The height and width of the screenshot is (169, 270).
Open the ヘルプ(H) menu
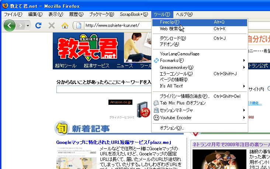pos(184,14)
